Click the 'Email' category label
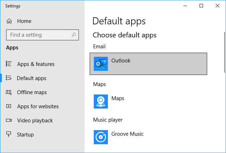The width and height of the screenshot is (226, 153). point(99,47)
